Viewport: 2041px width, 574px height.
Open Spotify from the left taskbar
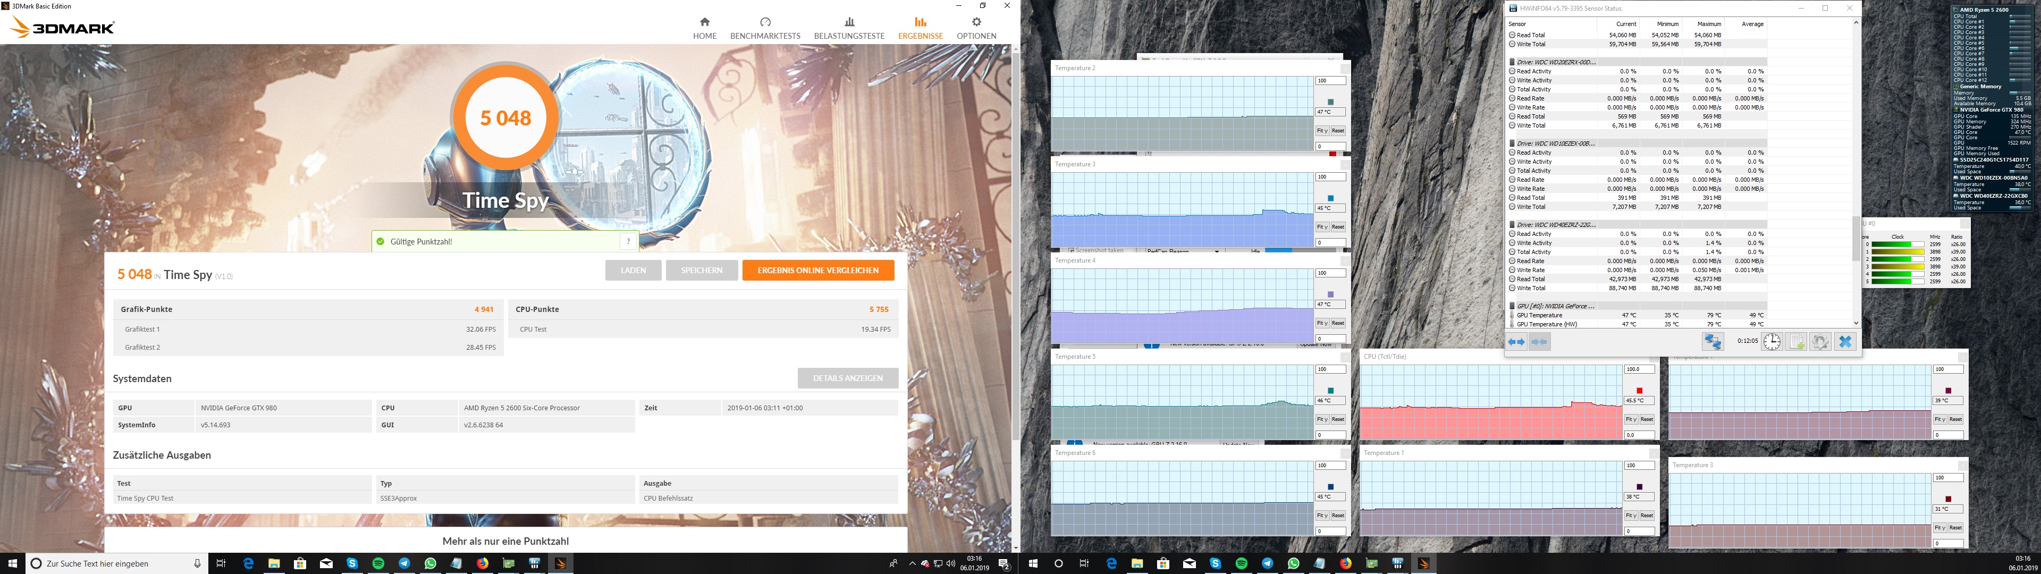378,564
